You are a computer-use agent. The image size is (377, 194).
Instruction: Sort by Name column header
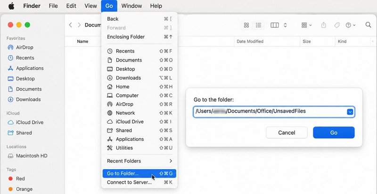pyautogui.click(x=82, y=41)
